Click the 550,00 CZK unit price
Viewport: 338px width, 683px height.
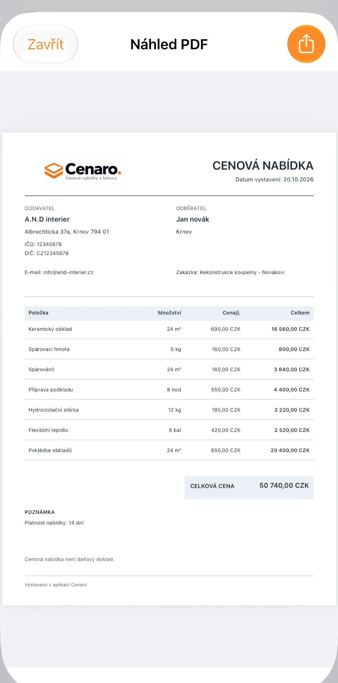[x=226, y=390]
